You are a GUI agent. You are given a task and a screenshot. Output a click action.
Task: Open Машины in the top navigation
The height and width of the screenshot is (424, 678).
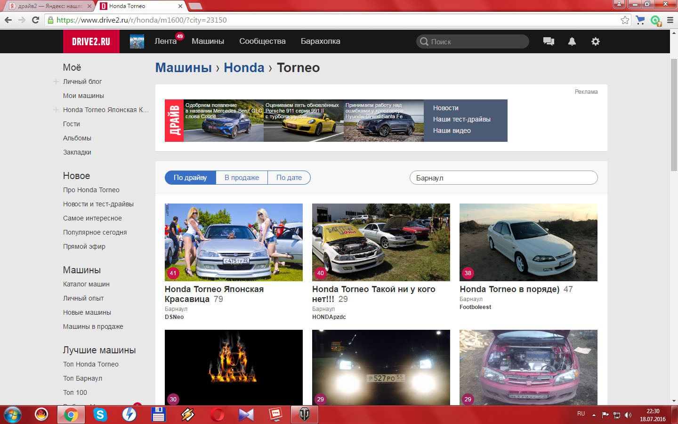[208, 41]
